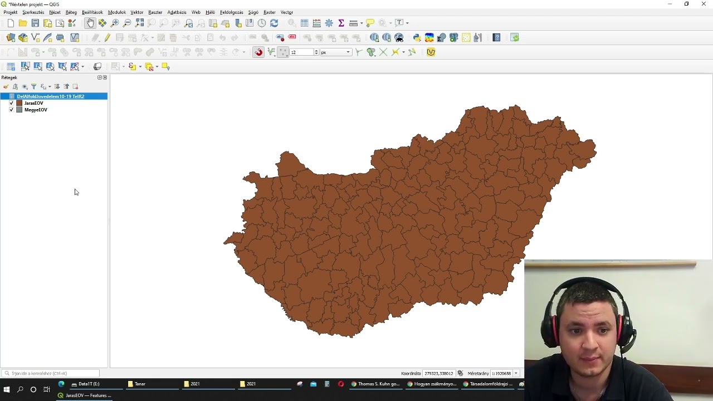Toggle snapping with the red magnet icon

coord(258,52)
